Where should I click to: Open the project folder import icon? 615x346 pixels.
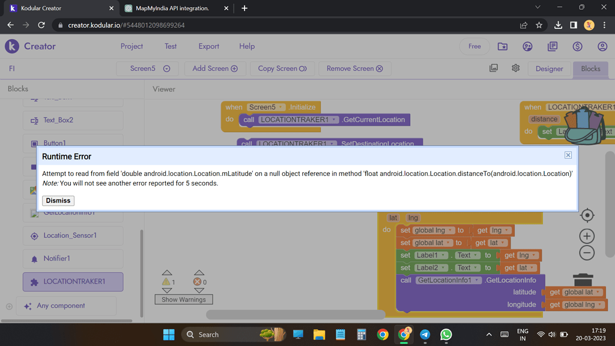(503, 46)
